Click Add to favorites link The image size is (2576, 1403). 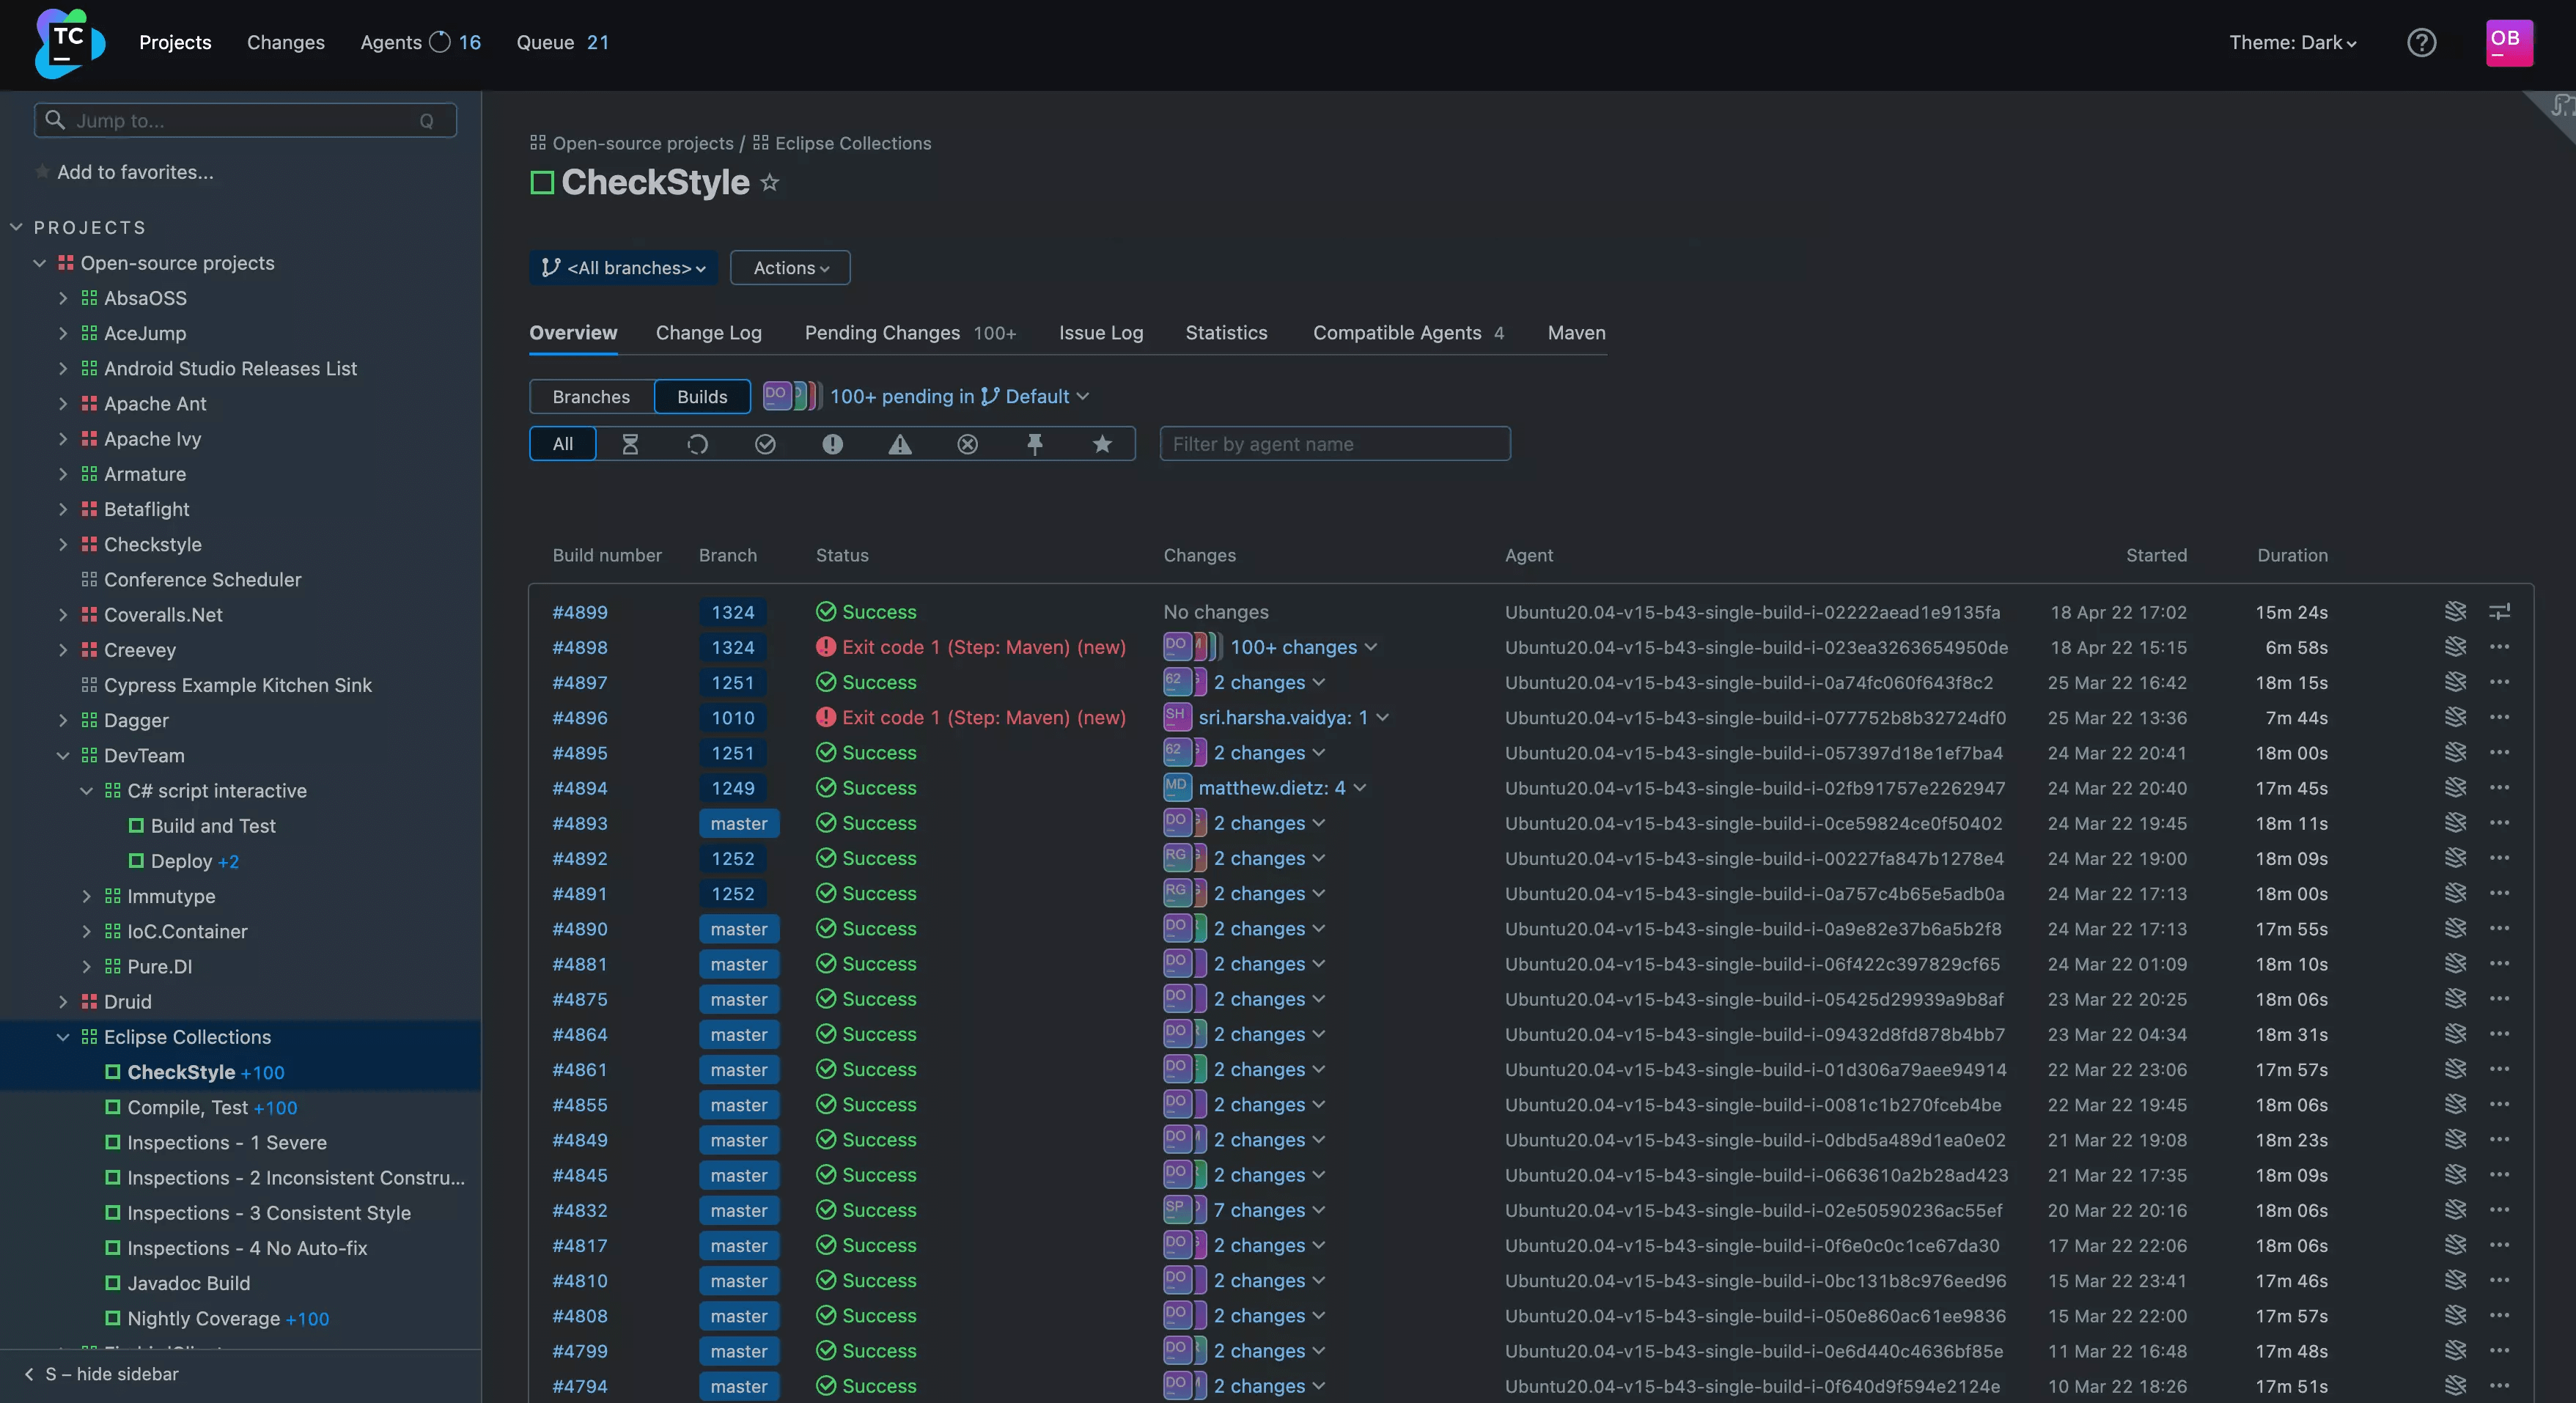pyautogui.click(x=136, y=171)
